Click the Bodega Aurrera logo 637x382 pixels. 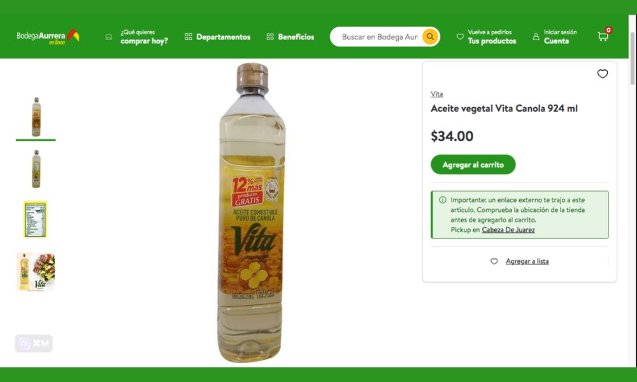(x=48, y=36)
